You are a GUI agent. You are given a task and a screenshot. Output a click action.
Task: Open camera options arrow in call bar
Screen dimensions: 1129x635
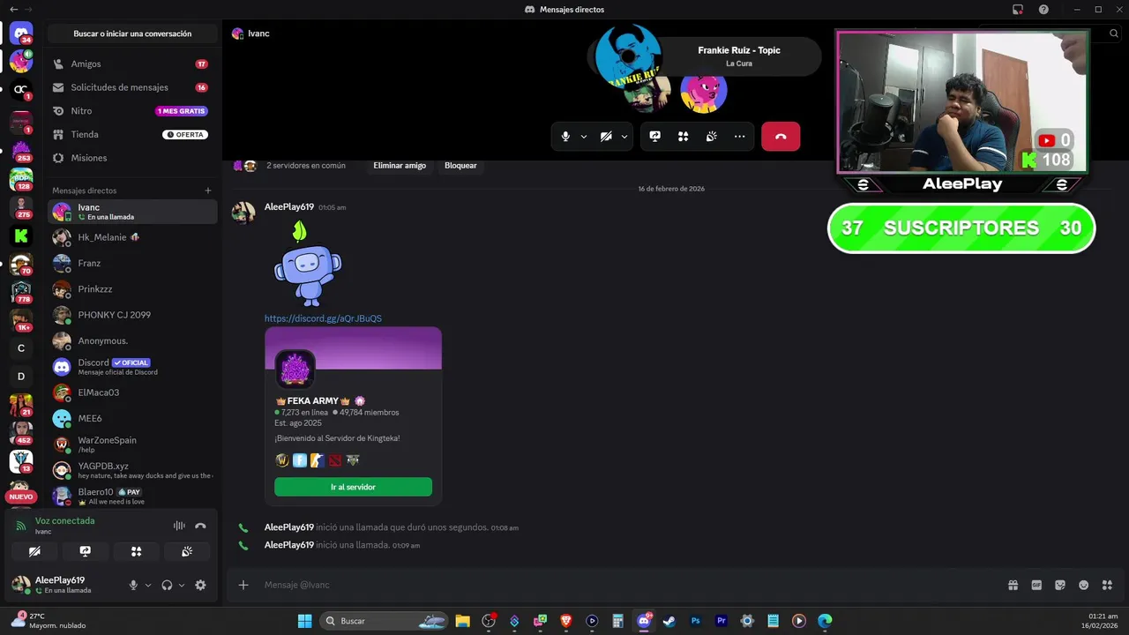tap(624, 137)
